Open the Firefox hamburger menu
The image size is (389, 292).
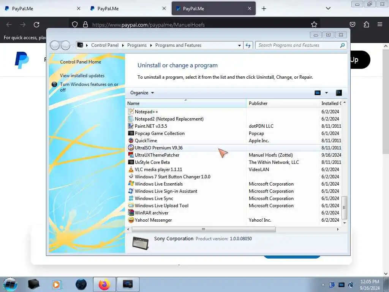[x=380, y=24]
